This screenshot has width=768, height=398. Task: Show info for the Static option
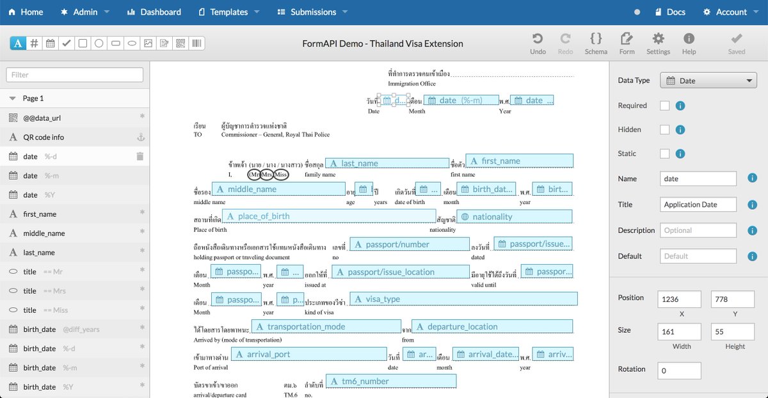click(681, 154)
